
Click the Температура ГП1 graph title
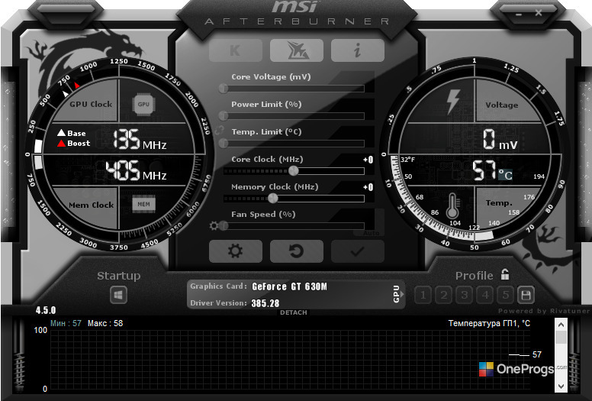point(489,324)
